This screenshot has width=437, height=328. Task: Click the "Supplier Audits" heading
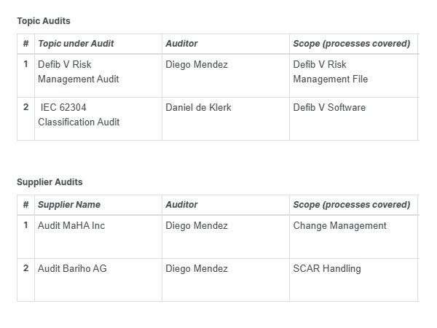pos(50,182)
